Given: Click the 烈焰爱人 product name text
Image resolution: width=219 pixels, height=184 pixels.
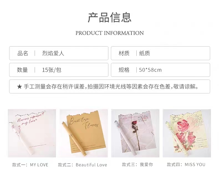Looking at the screenshot, I should (53, 53).
